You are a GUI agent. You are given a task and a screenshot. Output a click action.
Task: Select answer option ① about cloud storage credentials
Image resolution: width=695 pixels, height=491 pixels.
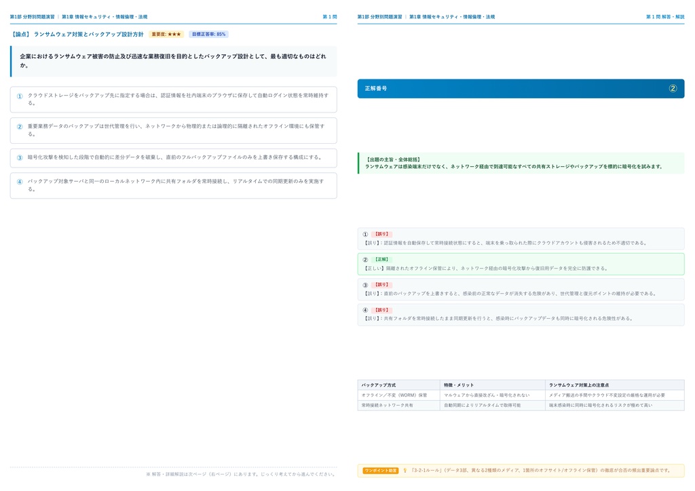coord(173,99)
